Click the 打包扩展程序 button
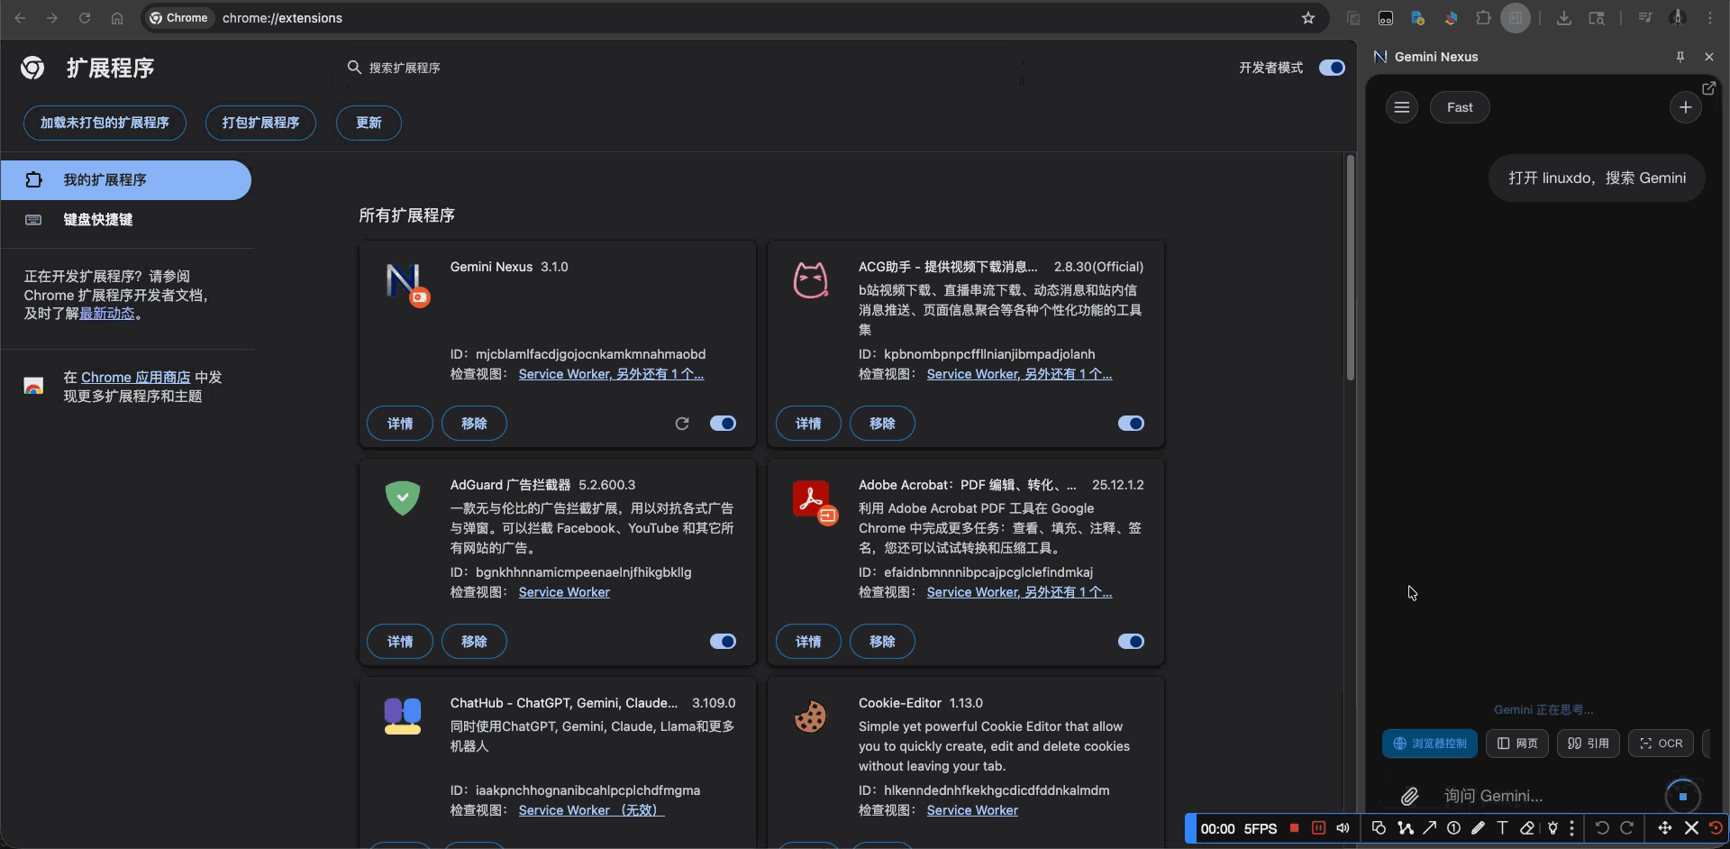Screen dimensions: 1730x849 (260, 123)
